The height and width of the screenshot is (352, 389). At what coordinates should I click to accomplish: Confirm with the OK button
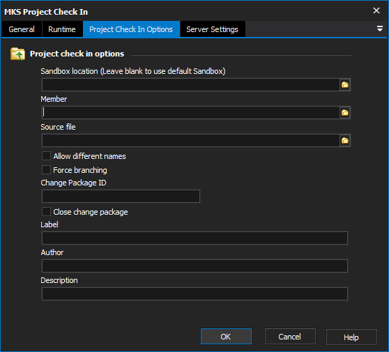pyautogui.click(x=226, y=337)
